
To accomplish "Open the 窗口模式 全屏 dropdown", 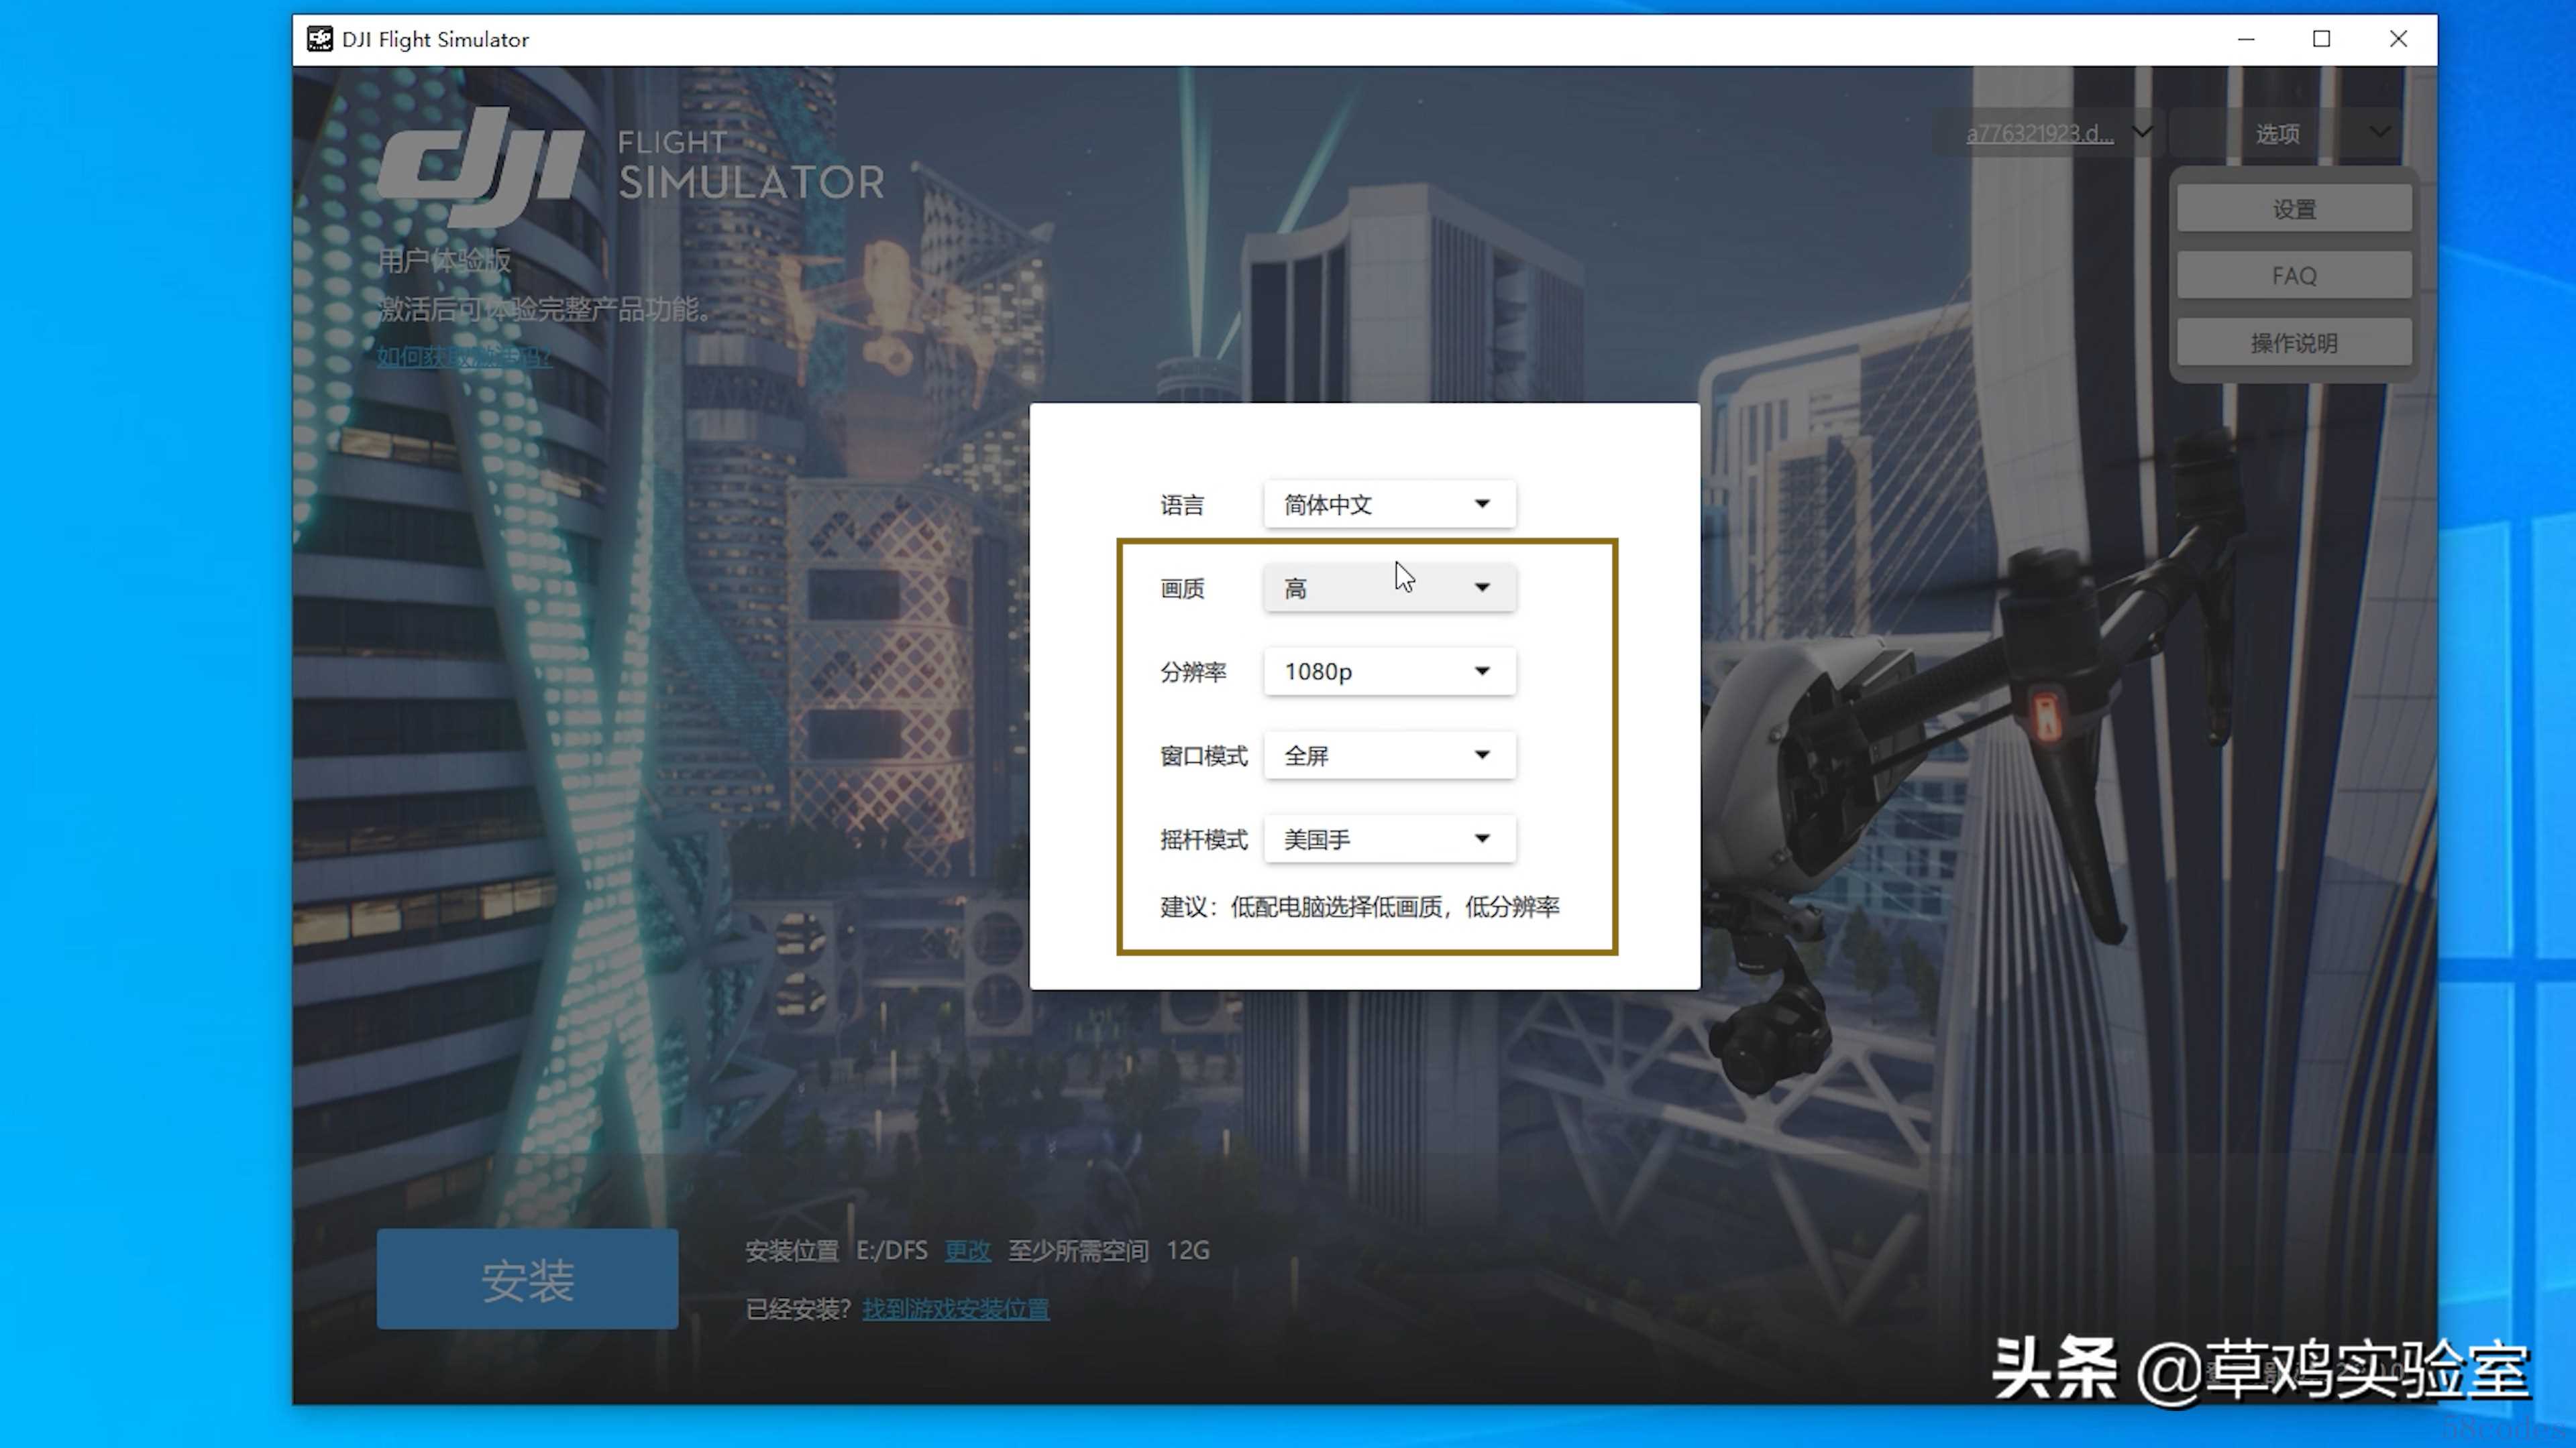I will (x=1388, y=756).
